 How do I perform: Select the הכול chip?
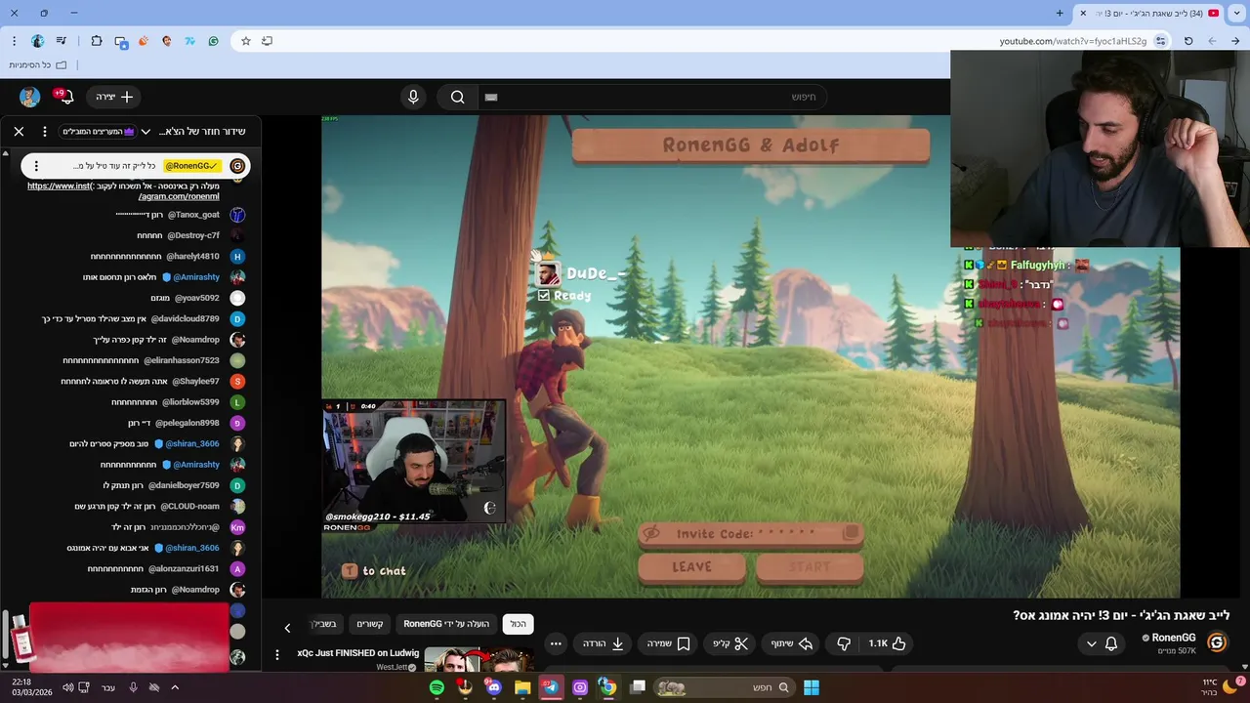tap(518, 624)
